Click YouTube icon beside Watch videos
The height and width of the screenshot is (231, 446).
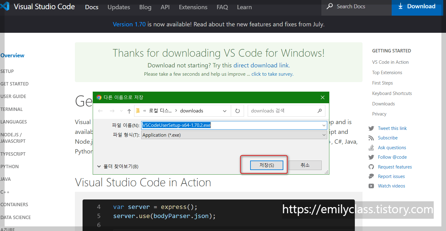click(371, 186)
